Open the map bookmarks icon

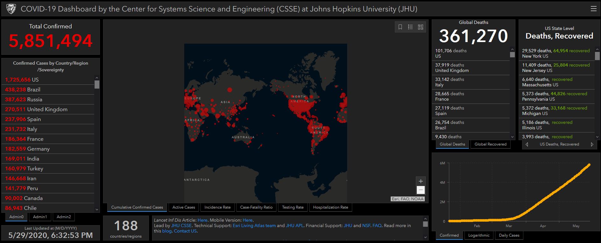(x=400, y=27)
